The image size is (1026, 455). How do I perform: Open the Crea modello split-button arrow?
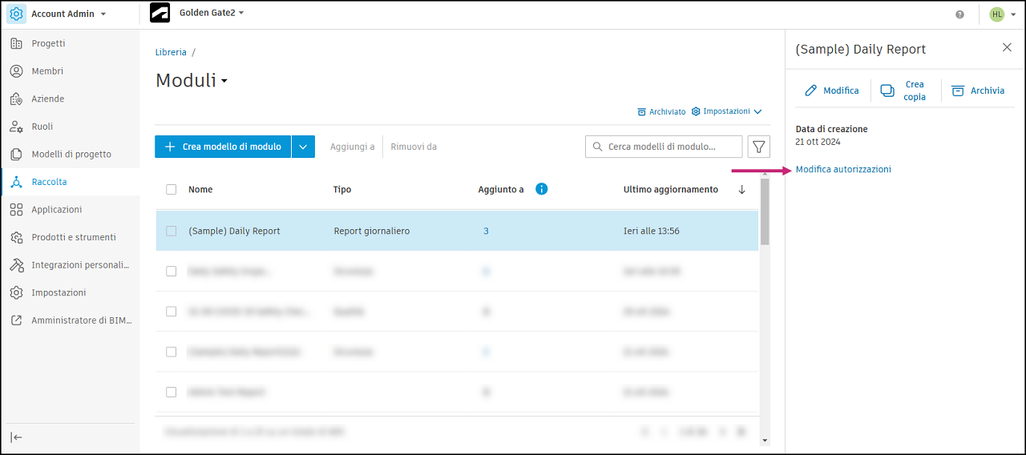[x=303, y=147]
